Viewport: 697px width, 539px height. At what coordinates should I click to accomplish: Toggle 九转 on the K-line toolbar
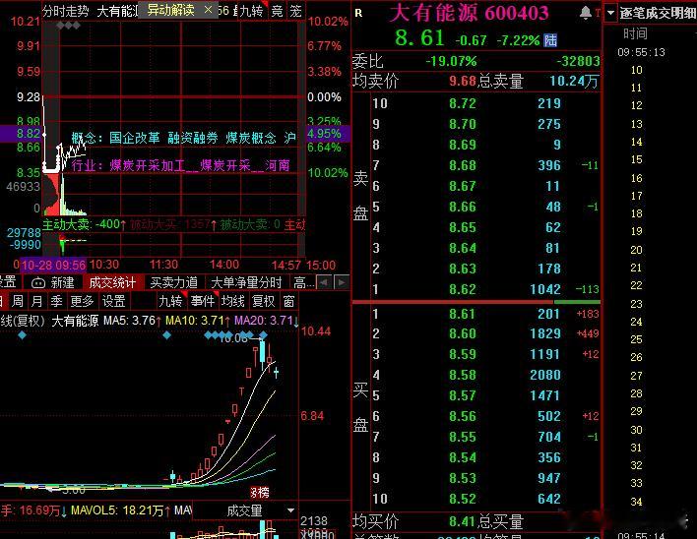click(170, 301)
